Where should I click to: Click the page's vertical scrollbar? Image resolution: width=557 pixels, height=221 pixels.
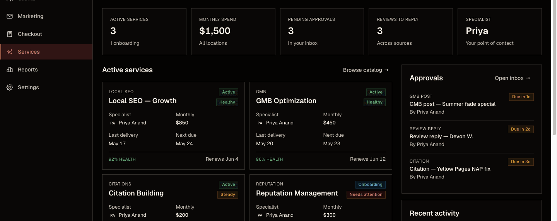coord(555,68)
